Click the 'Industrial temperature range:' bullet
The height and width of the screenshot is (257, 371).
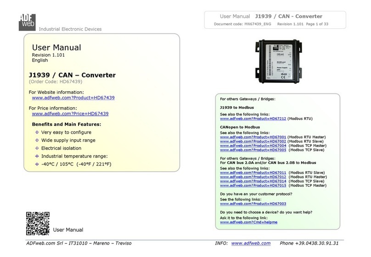[x=74, y=156]
